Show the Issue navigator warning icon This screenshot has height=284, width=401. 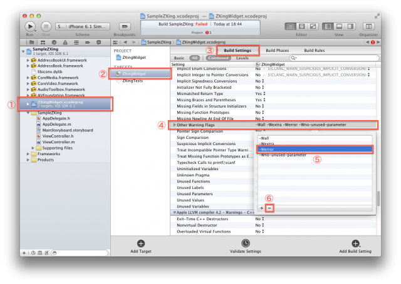(65, 43)
